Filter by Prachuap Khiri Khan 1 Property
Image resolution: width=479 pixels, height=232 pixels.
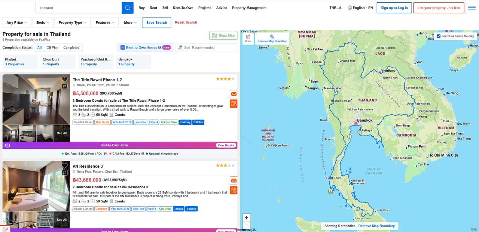coord(96,62)
